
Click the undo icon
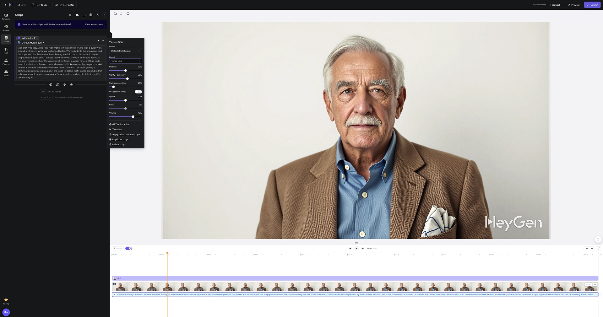click(x=115, y=13)
